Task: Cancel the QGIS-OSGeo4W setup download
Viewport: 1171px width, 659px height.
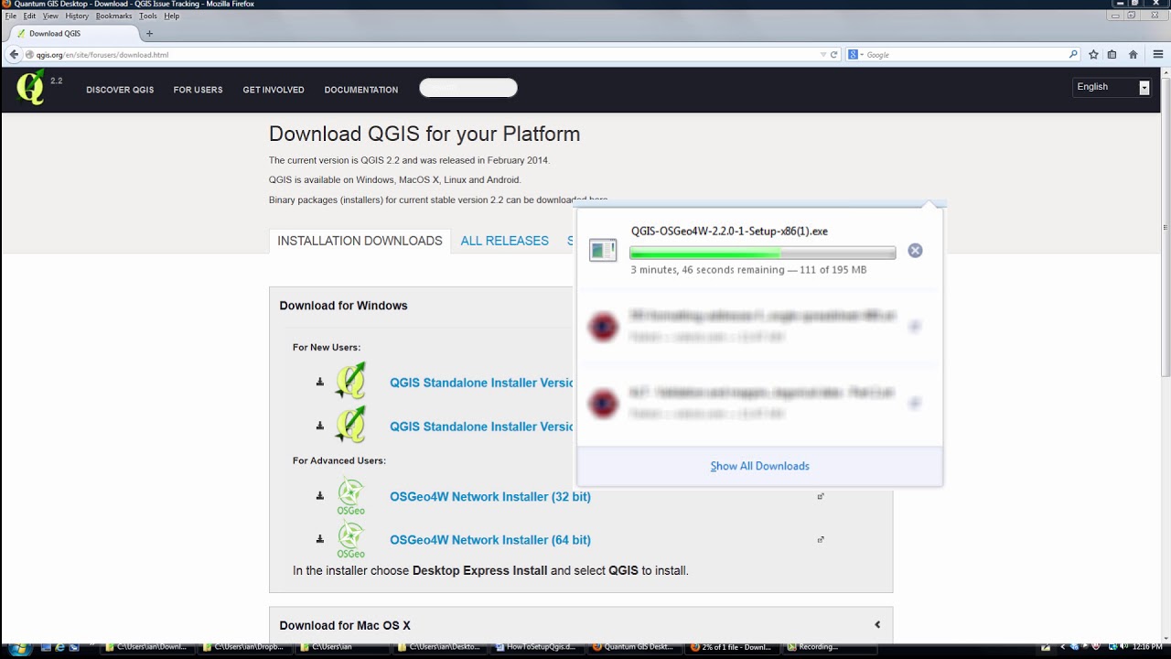Action: tap(915, 251)
